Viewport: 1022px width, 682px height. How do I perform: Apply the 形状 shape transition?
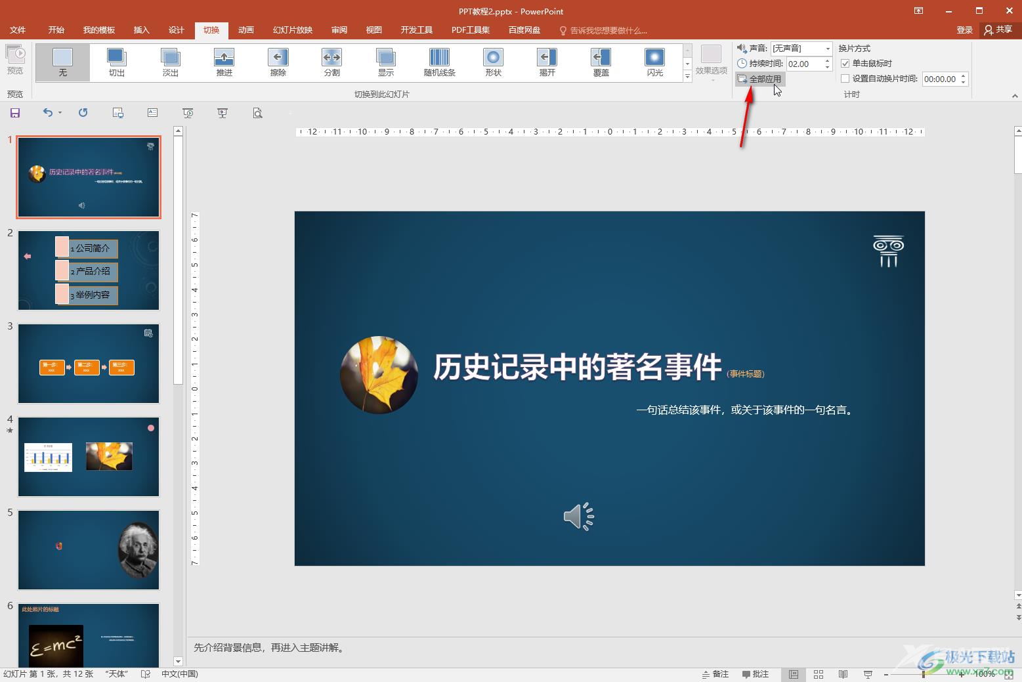pos(494,62)
